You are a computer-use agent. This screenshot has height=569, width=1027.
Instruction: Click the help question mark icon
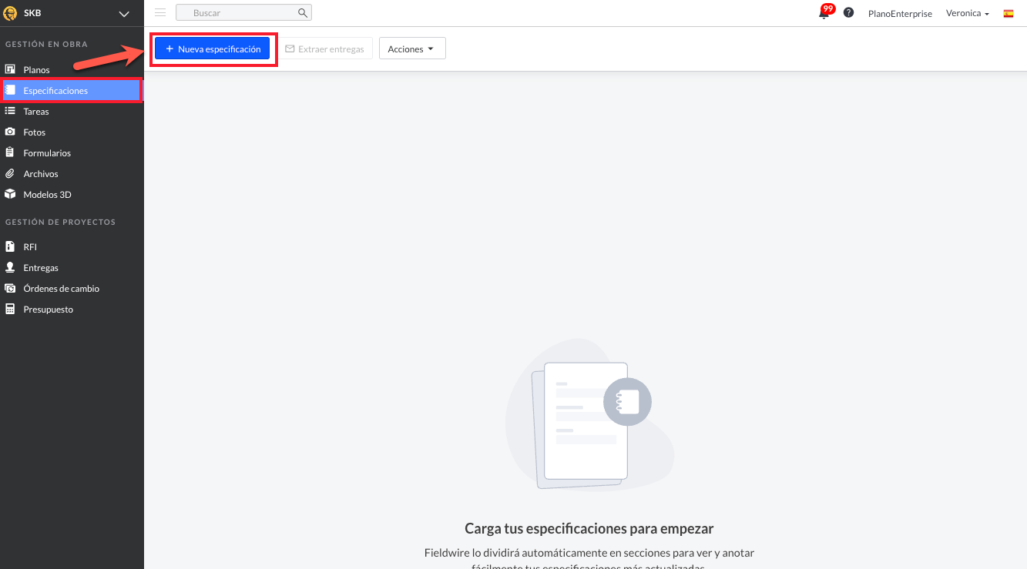point(848,13)
